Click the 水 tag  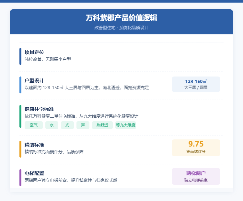(52, 125)
